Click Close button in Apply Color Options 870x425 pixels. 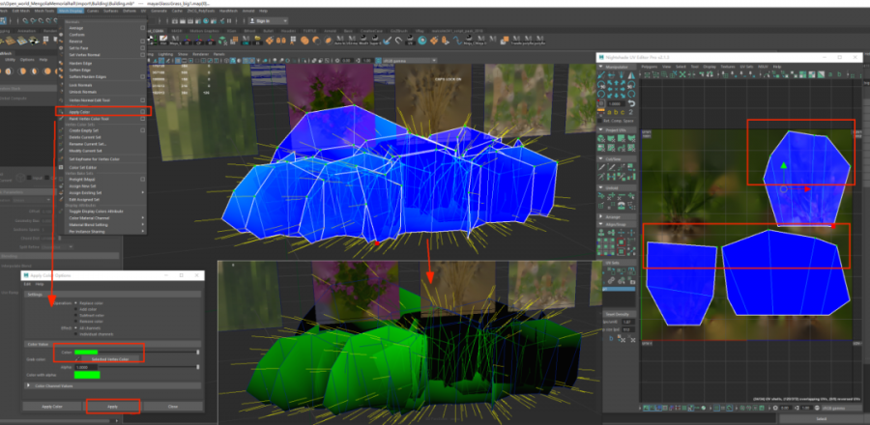[173, 406]
